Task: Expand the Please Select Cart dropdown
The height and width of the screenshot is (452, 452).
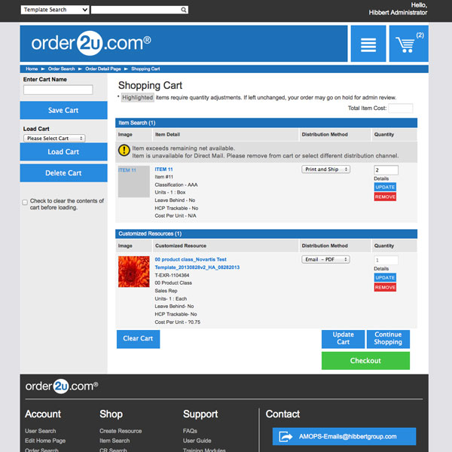Action: 54,139
